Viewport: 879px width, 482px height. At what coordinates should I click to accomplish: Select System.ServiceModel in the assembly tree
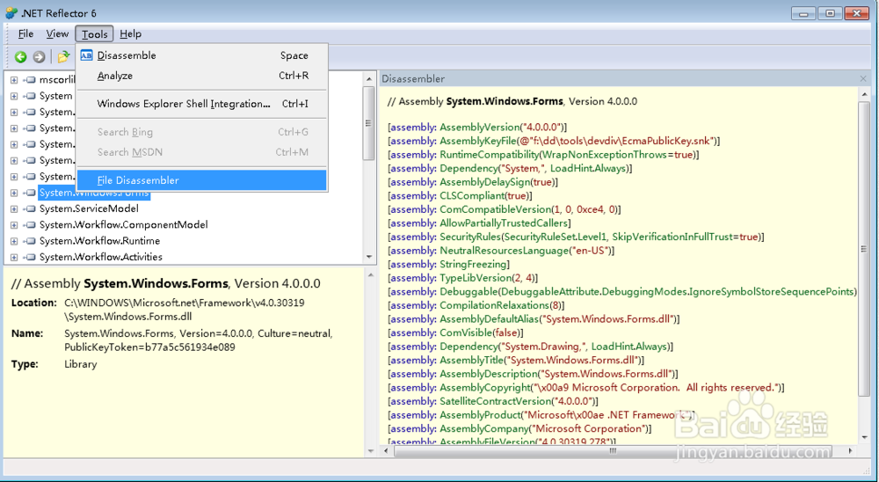tap(89, 208)
